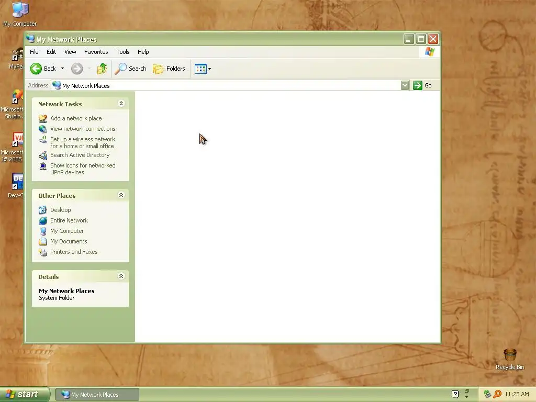Click the Printers and Faxes icon

tap(43, 252)
